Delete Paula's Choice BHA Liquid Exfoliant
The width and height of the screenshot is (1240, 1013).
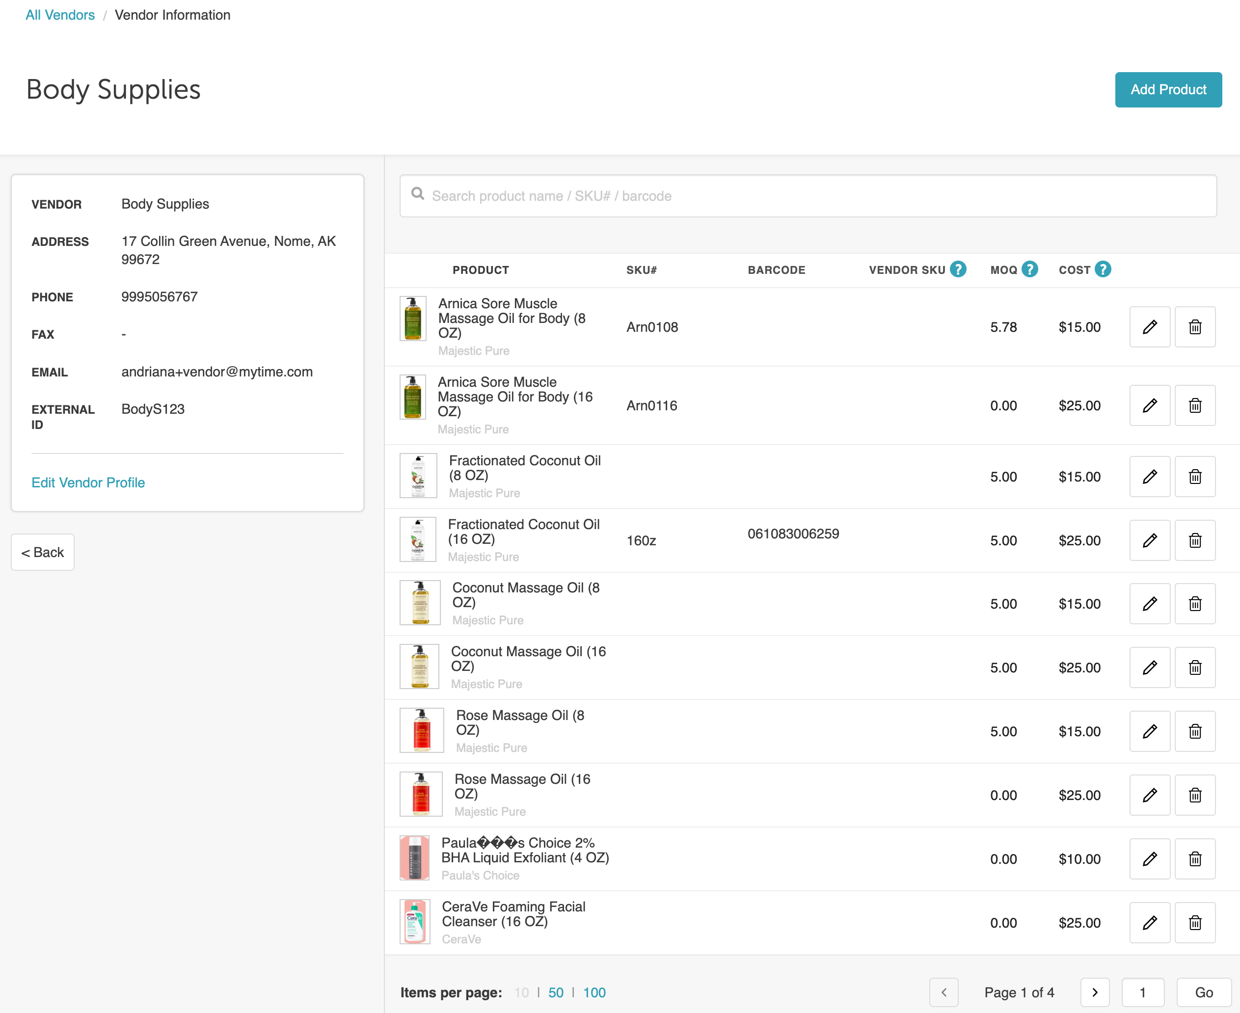click(x=1194, y=859)
